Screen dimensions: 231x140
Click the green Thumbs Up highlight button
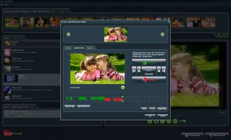pos(149,62)
